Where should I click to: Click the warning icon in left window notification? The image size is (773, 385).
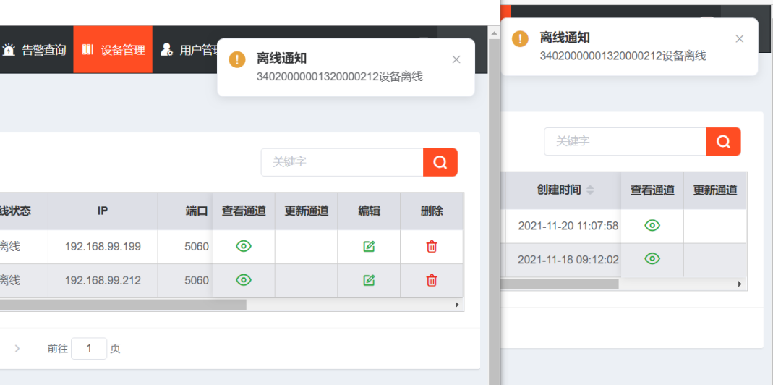(237, 60)
